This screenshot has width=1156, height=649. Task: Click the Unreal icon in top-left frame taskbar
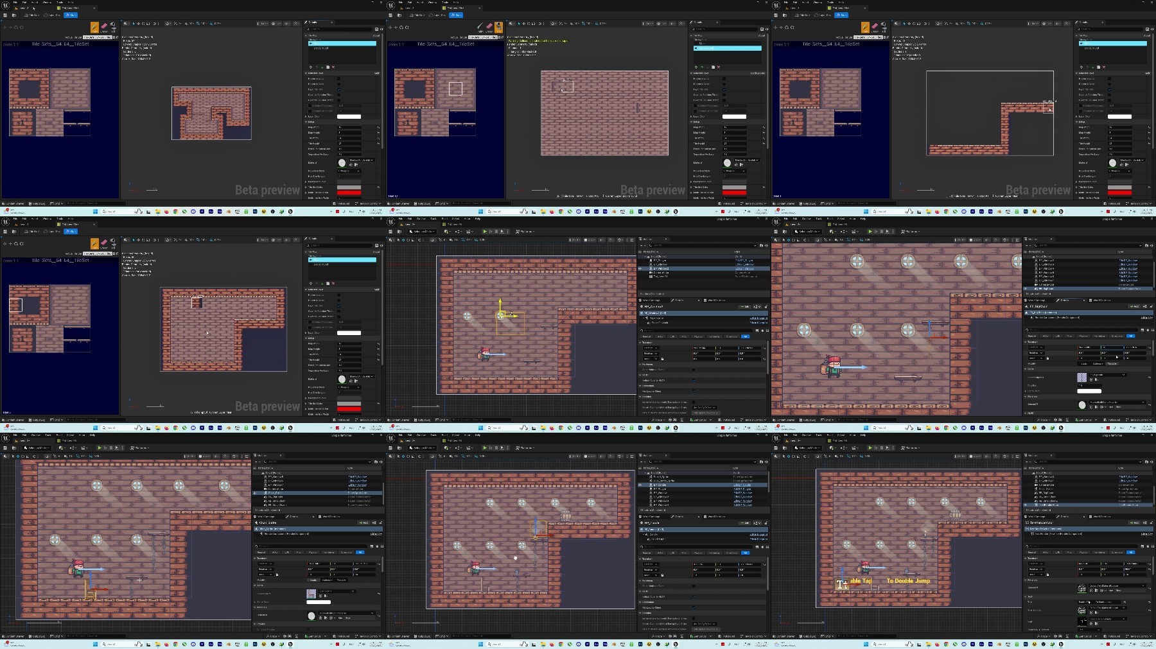coord(290,211)
